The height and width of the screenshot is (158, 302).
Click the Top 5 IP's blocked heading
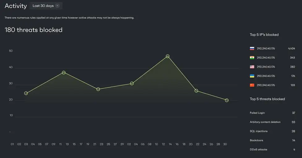(264, 35)
